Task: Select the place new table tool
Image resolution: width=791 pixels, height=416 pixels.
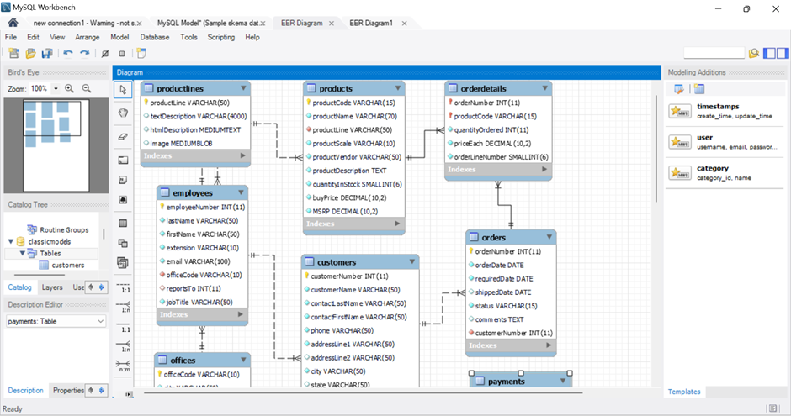Action: 123,223
